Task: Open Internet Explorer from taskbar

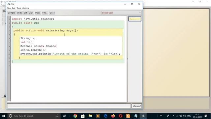Action: coord(105,116)
